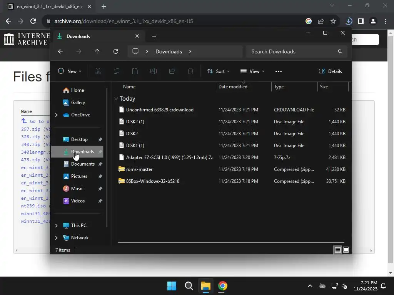Open 297.zip link on archive page
The image size is (394, 295).
pyautogui.click(x=31, y=129)
